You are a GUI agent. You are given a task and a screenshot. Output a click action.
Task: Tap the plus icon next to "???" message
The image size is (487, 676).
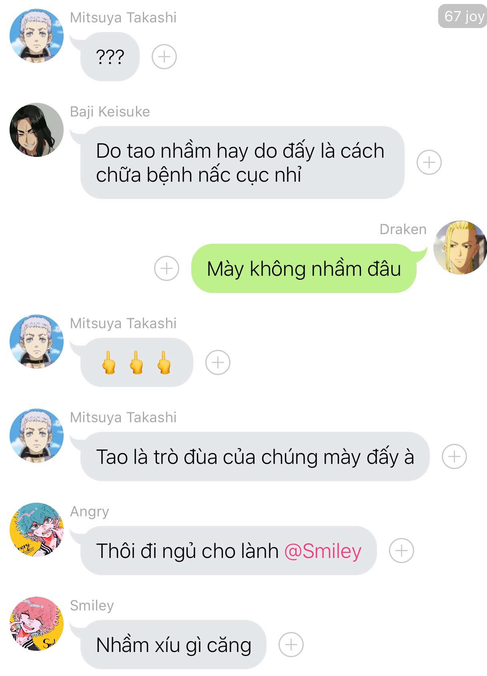tap(164, 56)
